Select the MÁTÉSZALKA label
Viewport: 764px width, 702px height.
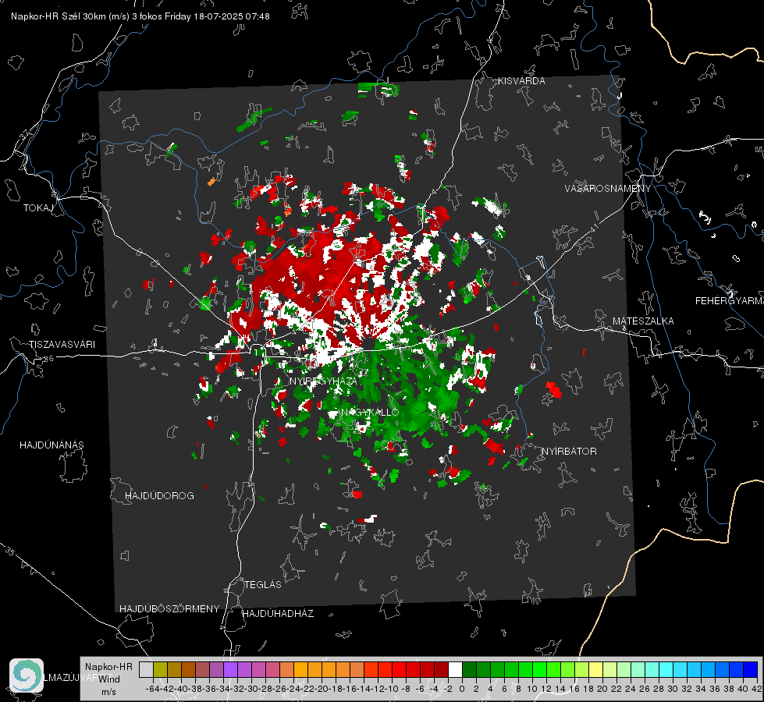[x=643, y=321]
